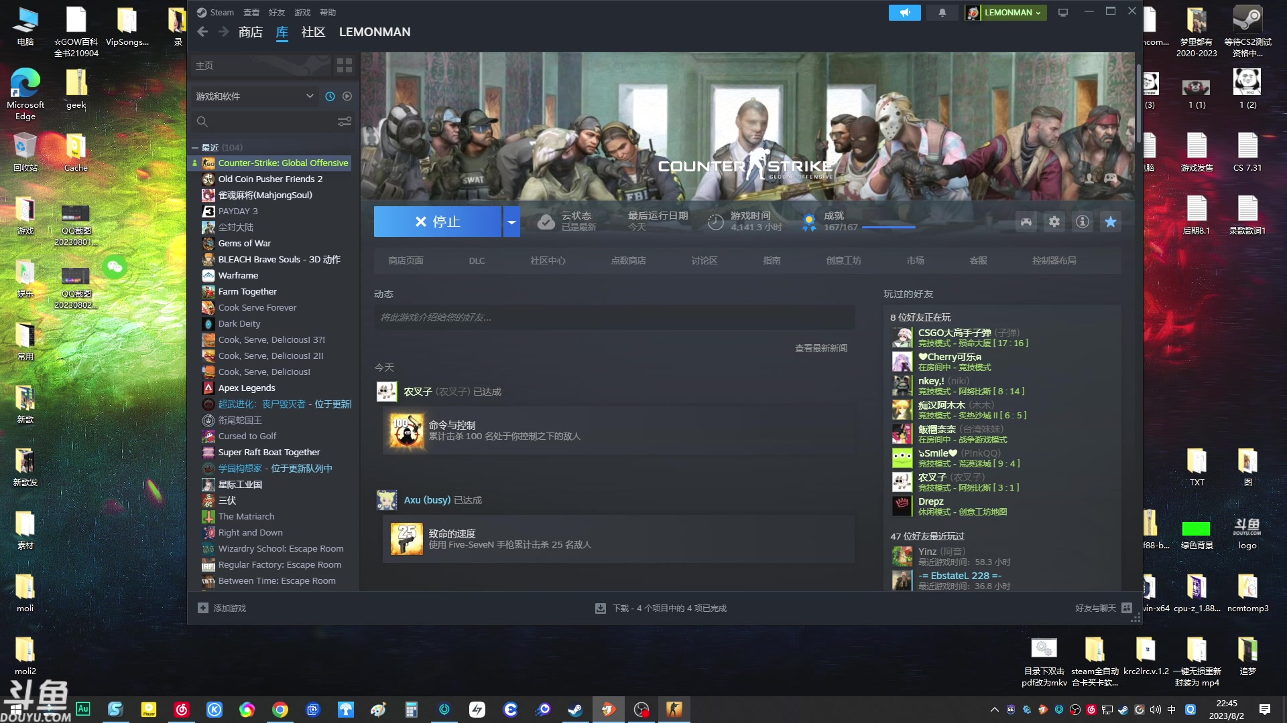The width and height of the screenshot is (1287, 723).
Task: Open the downloads status at the bottom
Action: 661,608
